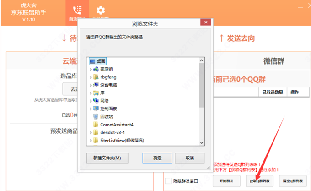311x191 pixels.
Task: Close the 浏览文件夹 dialog
Action: tap(206, 22)
